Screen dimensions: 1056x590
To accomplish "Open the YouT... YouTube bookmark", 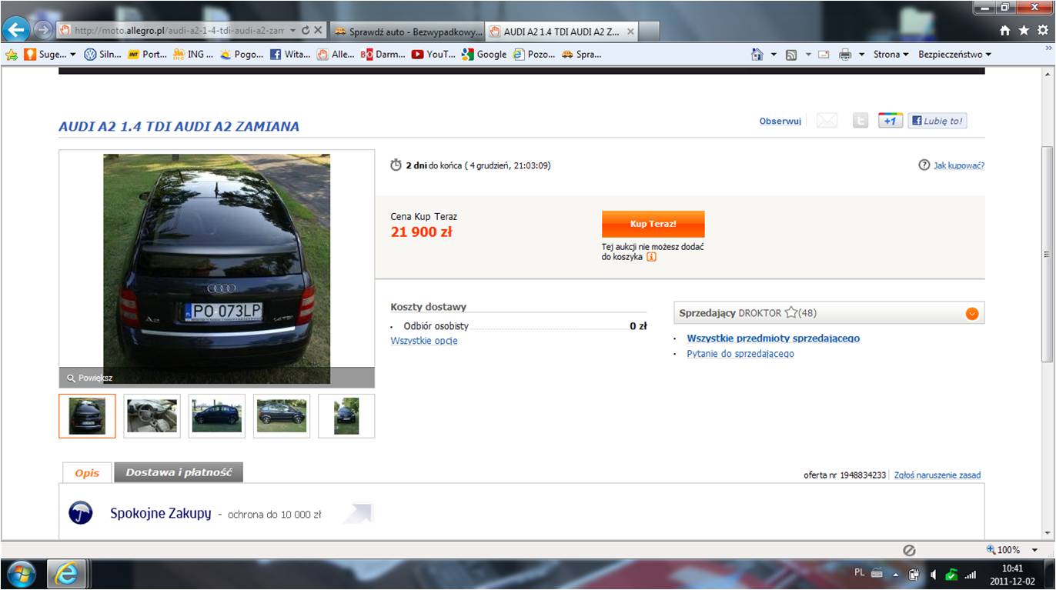I will [434, 55].
